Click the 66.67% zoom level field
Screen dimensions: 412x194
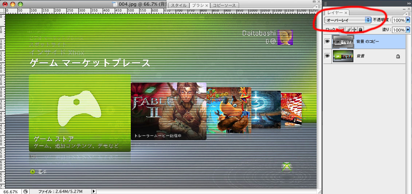pyautogui.click(x=11, y=192)
